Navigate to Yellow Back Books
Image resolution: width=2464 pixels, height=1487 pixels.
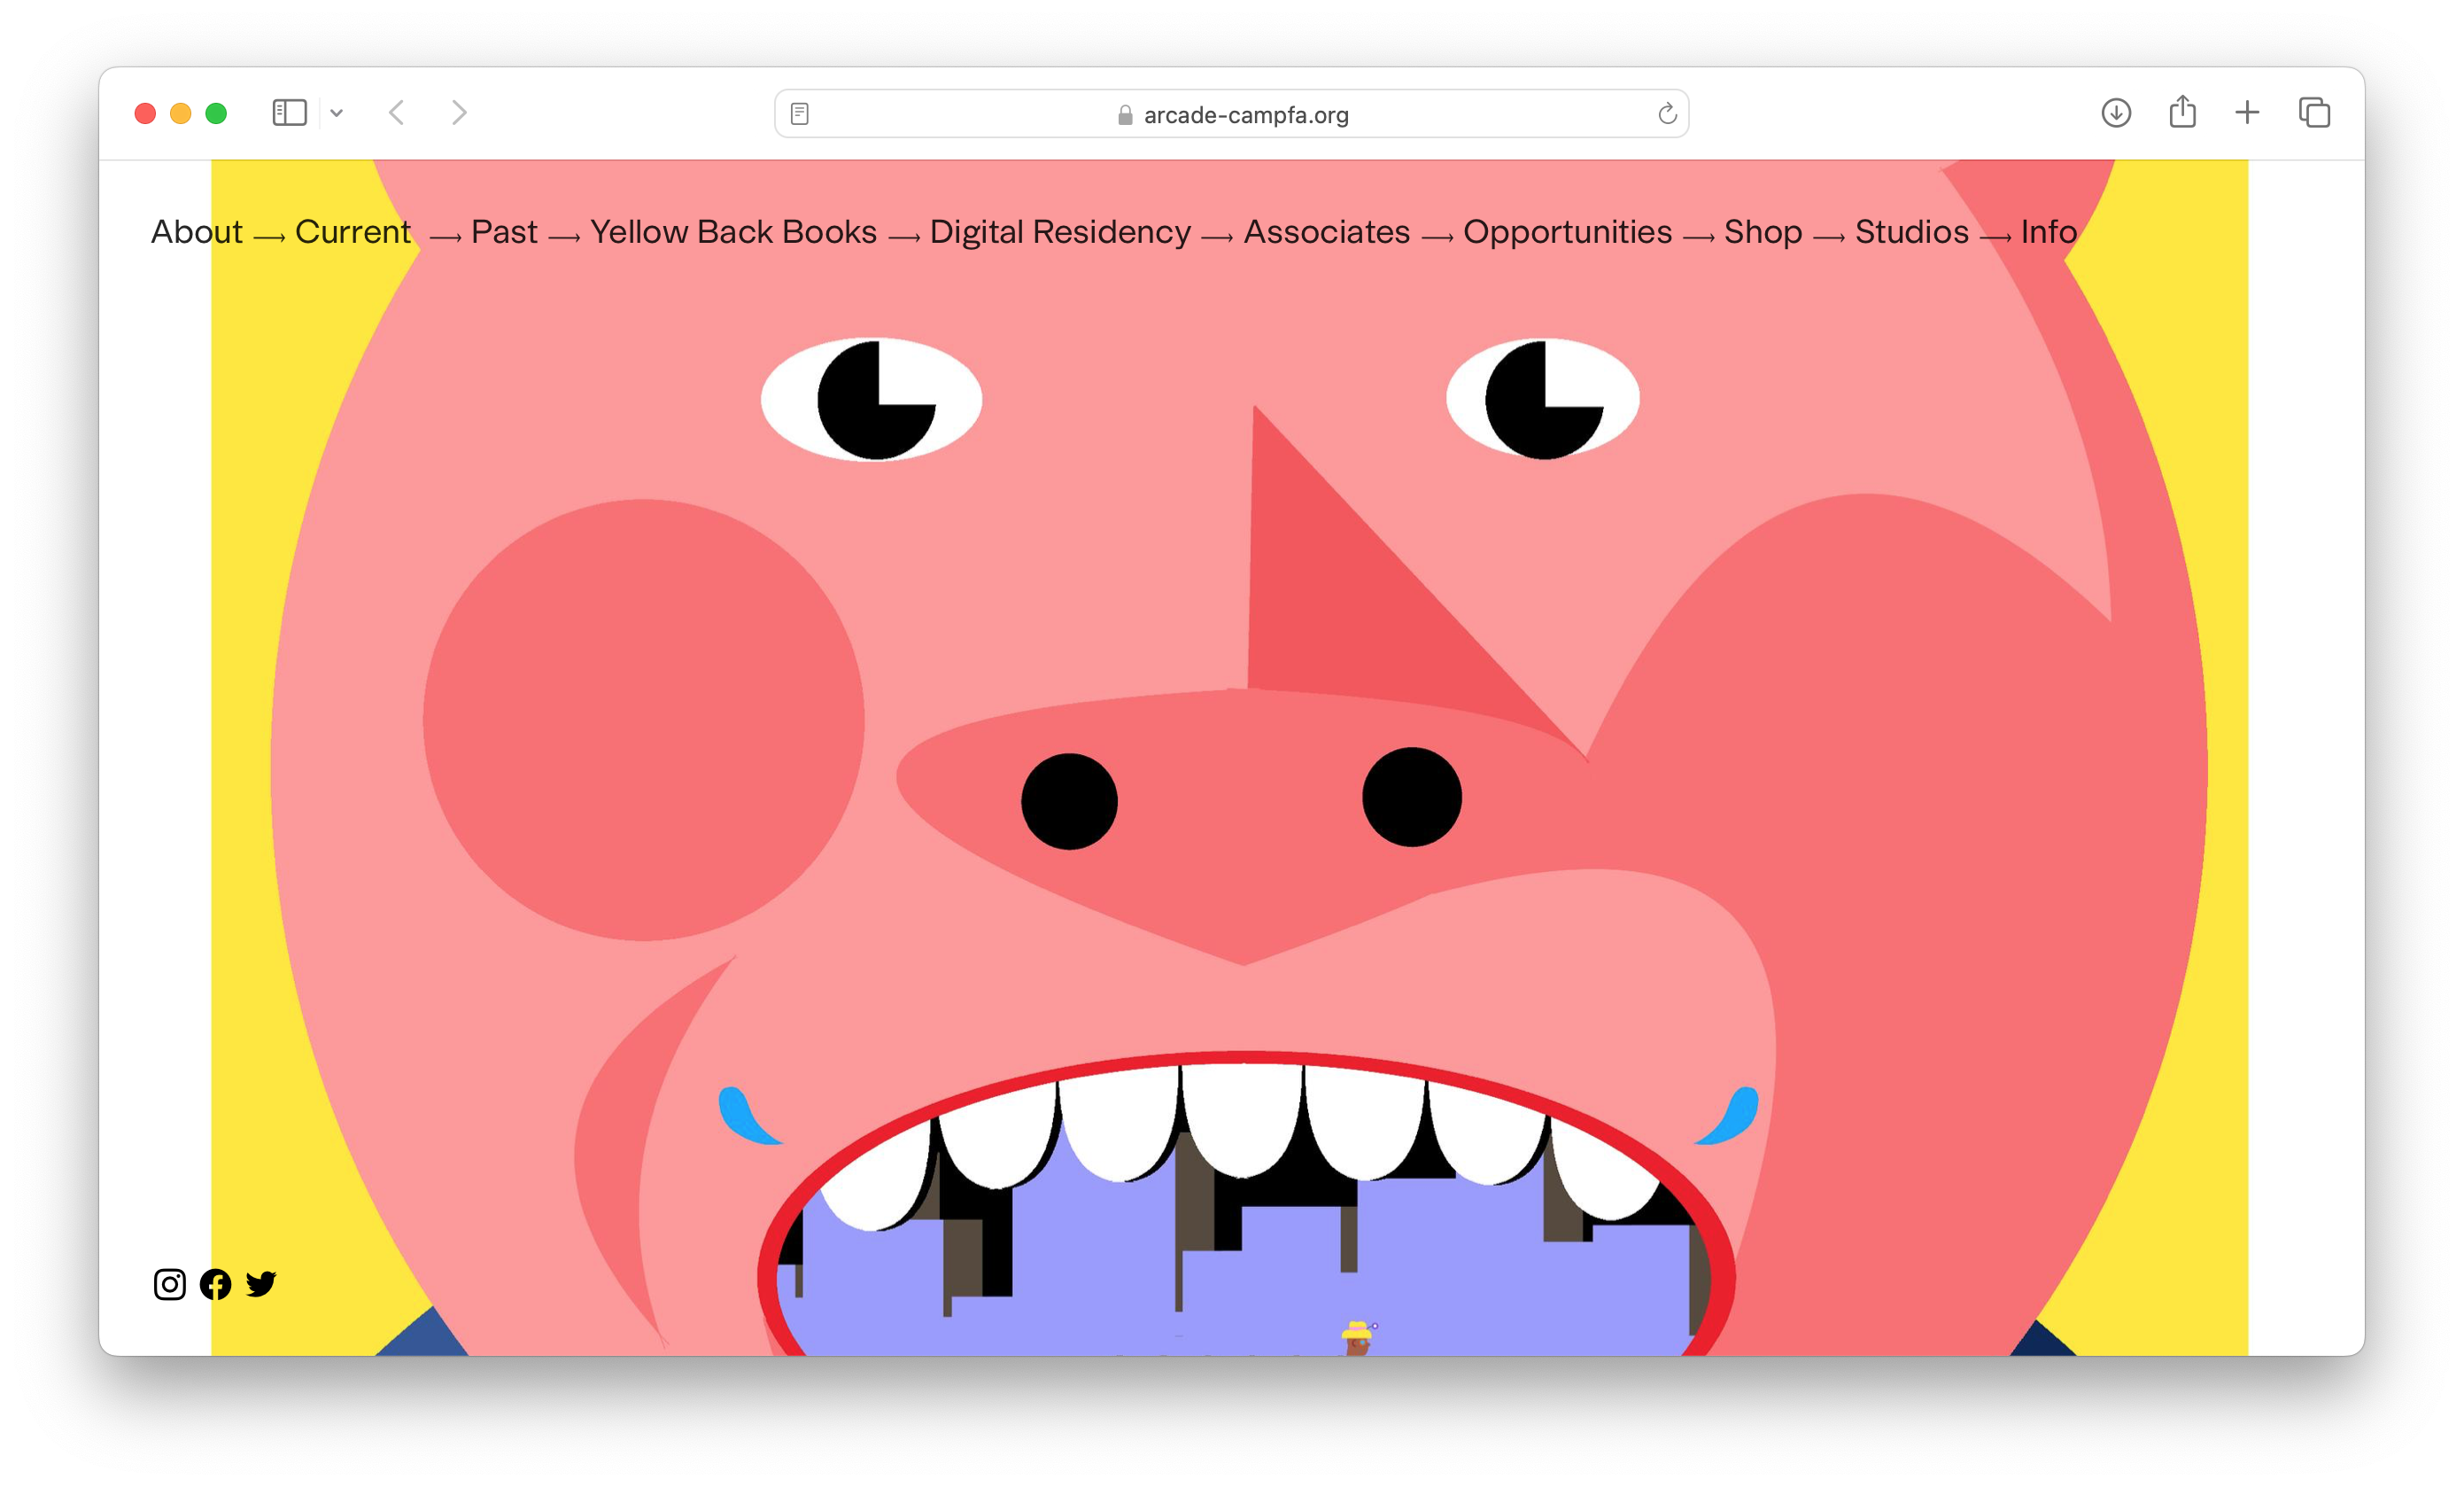click(733, 232)
